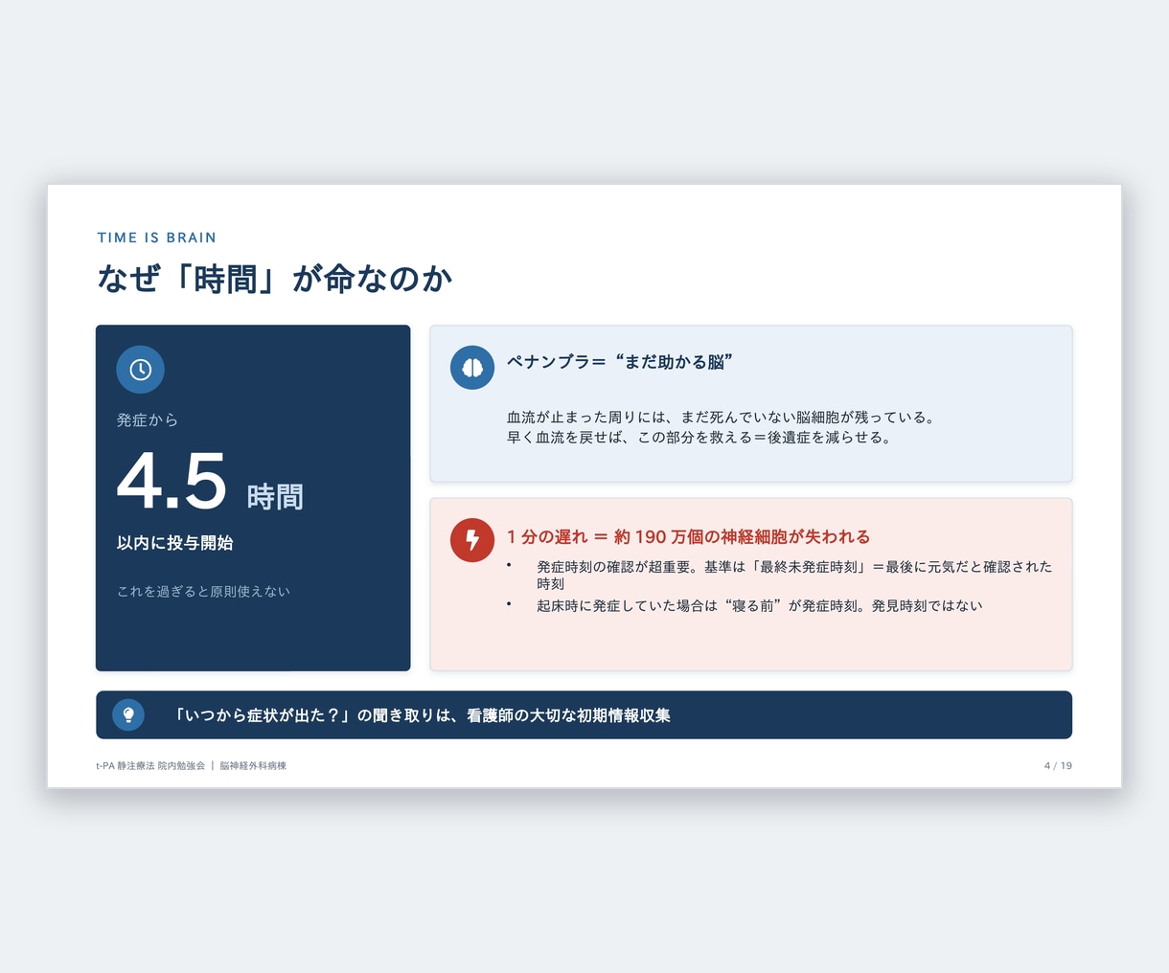Click the page number 4 / 19
Viewport: 1169px width, 973px height.
(x=1058, y=766)
